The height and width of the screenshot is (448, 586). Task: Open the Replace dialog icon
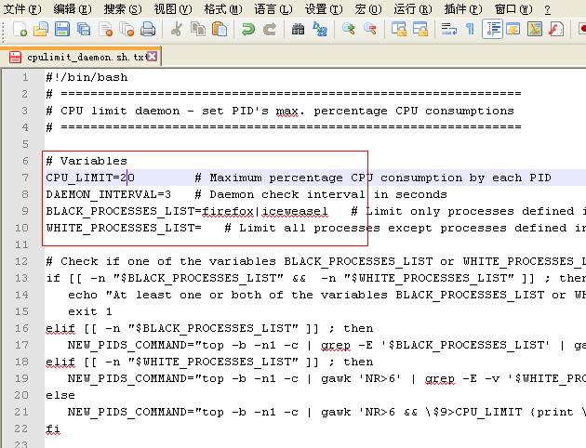tap(320, 29)
